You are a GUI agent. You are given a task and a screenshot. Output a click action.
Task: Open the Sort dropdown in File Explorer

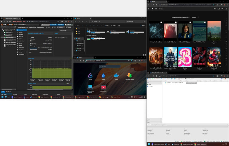107,25
